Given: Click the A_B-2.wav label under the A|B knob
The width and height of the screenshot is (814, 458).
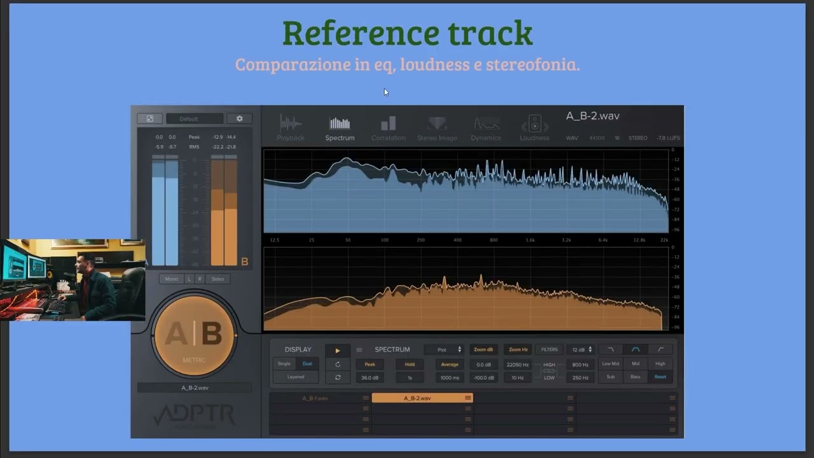Looking at the screenshot, I should tap(195, 387).
